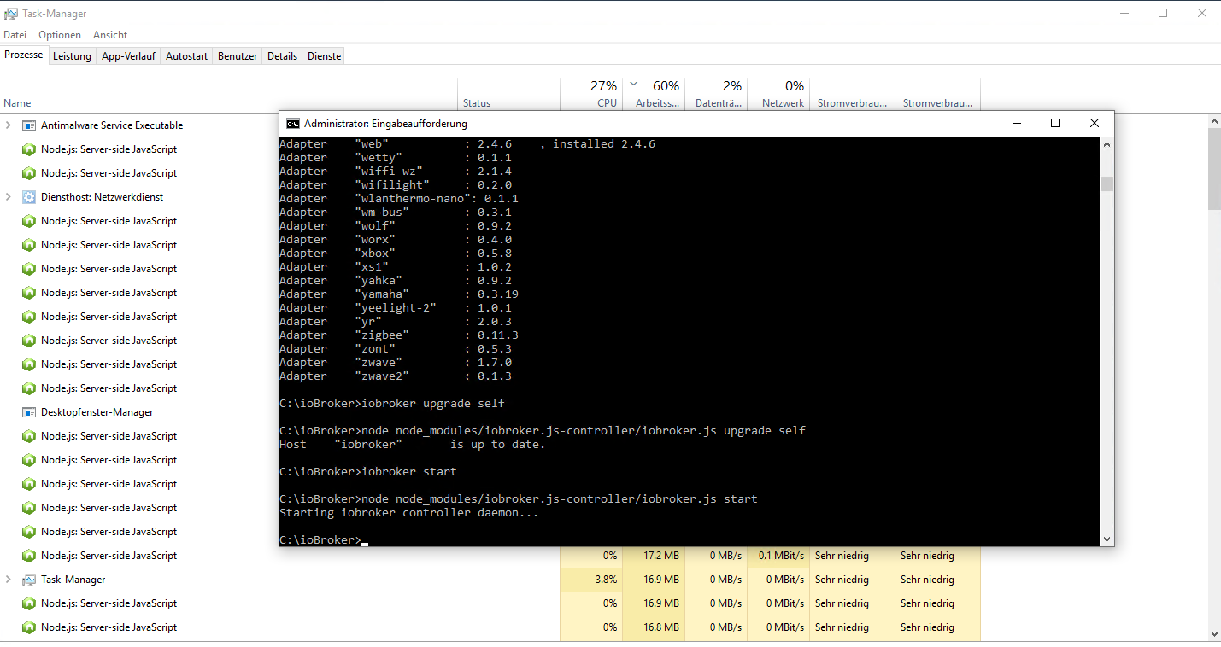Select the Diensthost: Netzwerkdienst row name

(x=102, y=197)
